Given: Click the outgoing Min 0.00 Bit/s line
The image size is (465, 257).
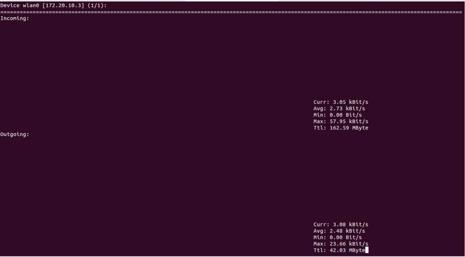Looking at the screenshot, I should click(x=337, y=238).
